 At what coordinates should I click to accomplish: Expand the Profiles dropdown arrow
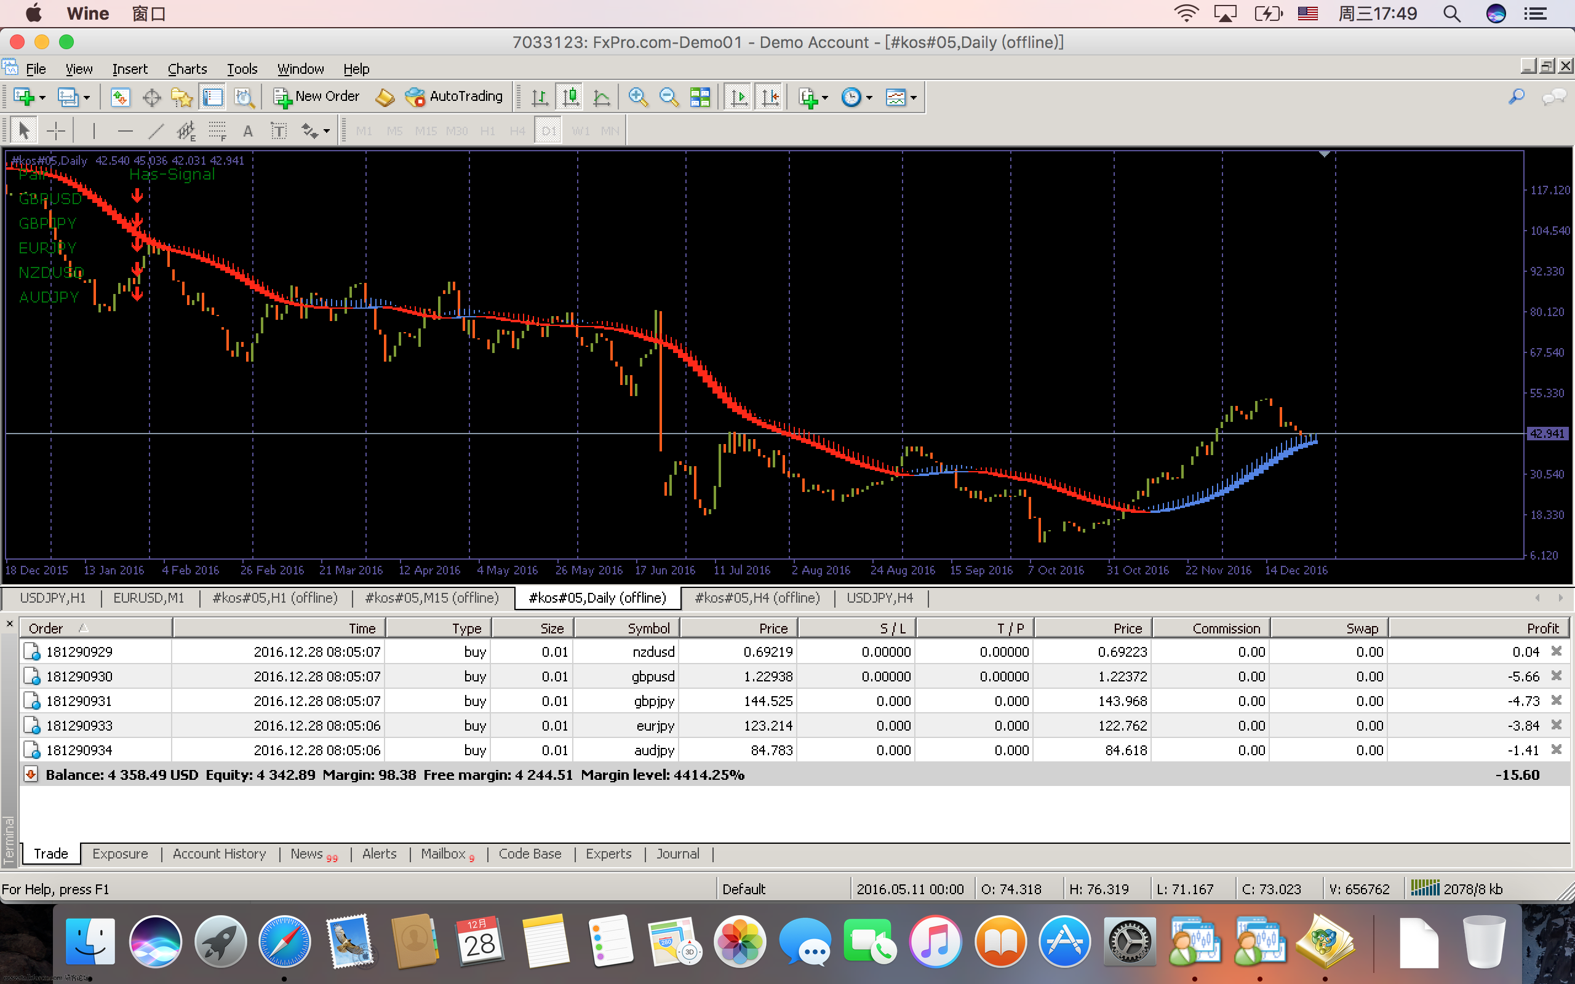[x=86, y=98]
